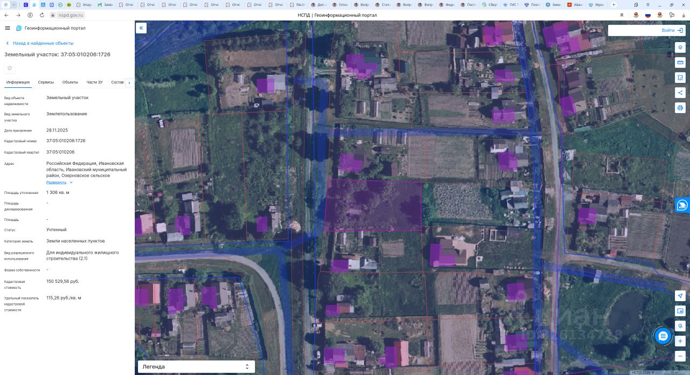The image size is (690, 375).
Task: Open the Состав tab
Action: click(118, 82)
